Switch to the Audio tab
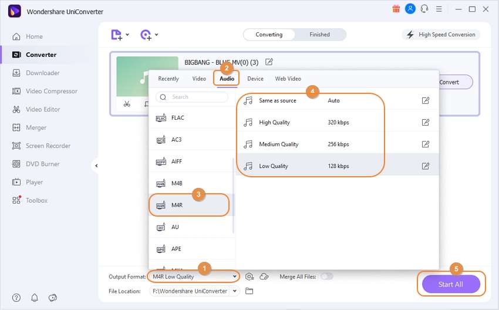 (227, 79)
